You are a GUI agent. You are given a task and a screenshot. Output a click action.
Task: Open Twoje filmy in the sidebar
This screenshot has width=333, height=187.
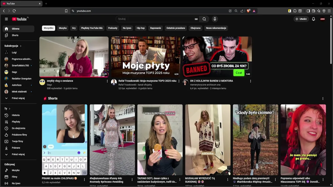click(x=18, y=141)
